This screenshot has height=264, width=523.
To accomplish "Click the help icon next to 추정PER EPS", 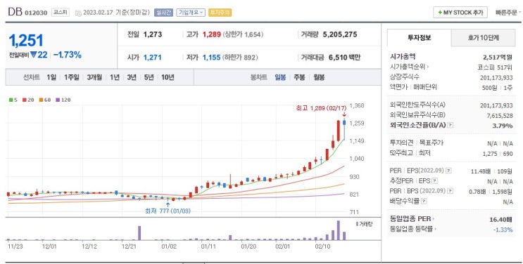I will point(434,181).
